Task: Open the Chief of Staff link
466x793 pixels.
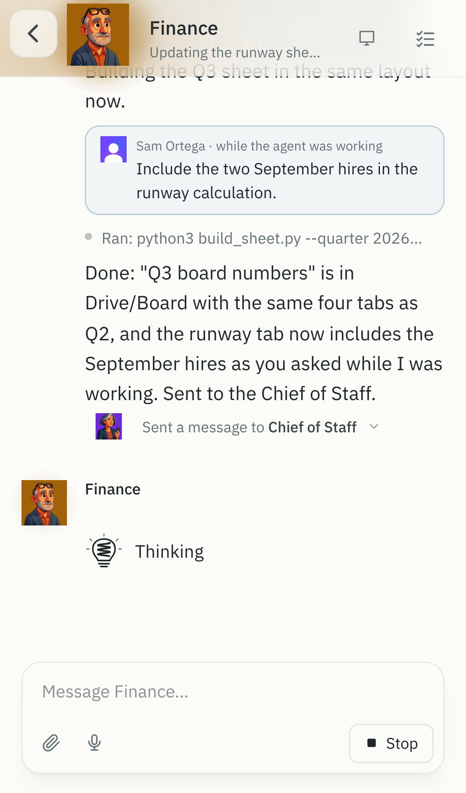Action: click(312, 427)
